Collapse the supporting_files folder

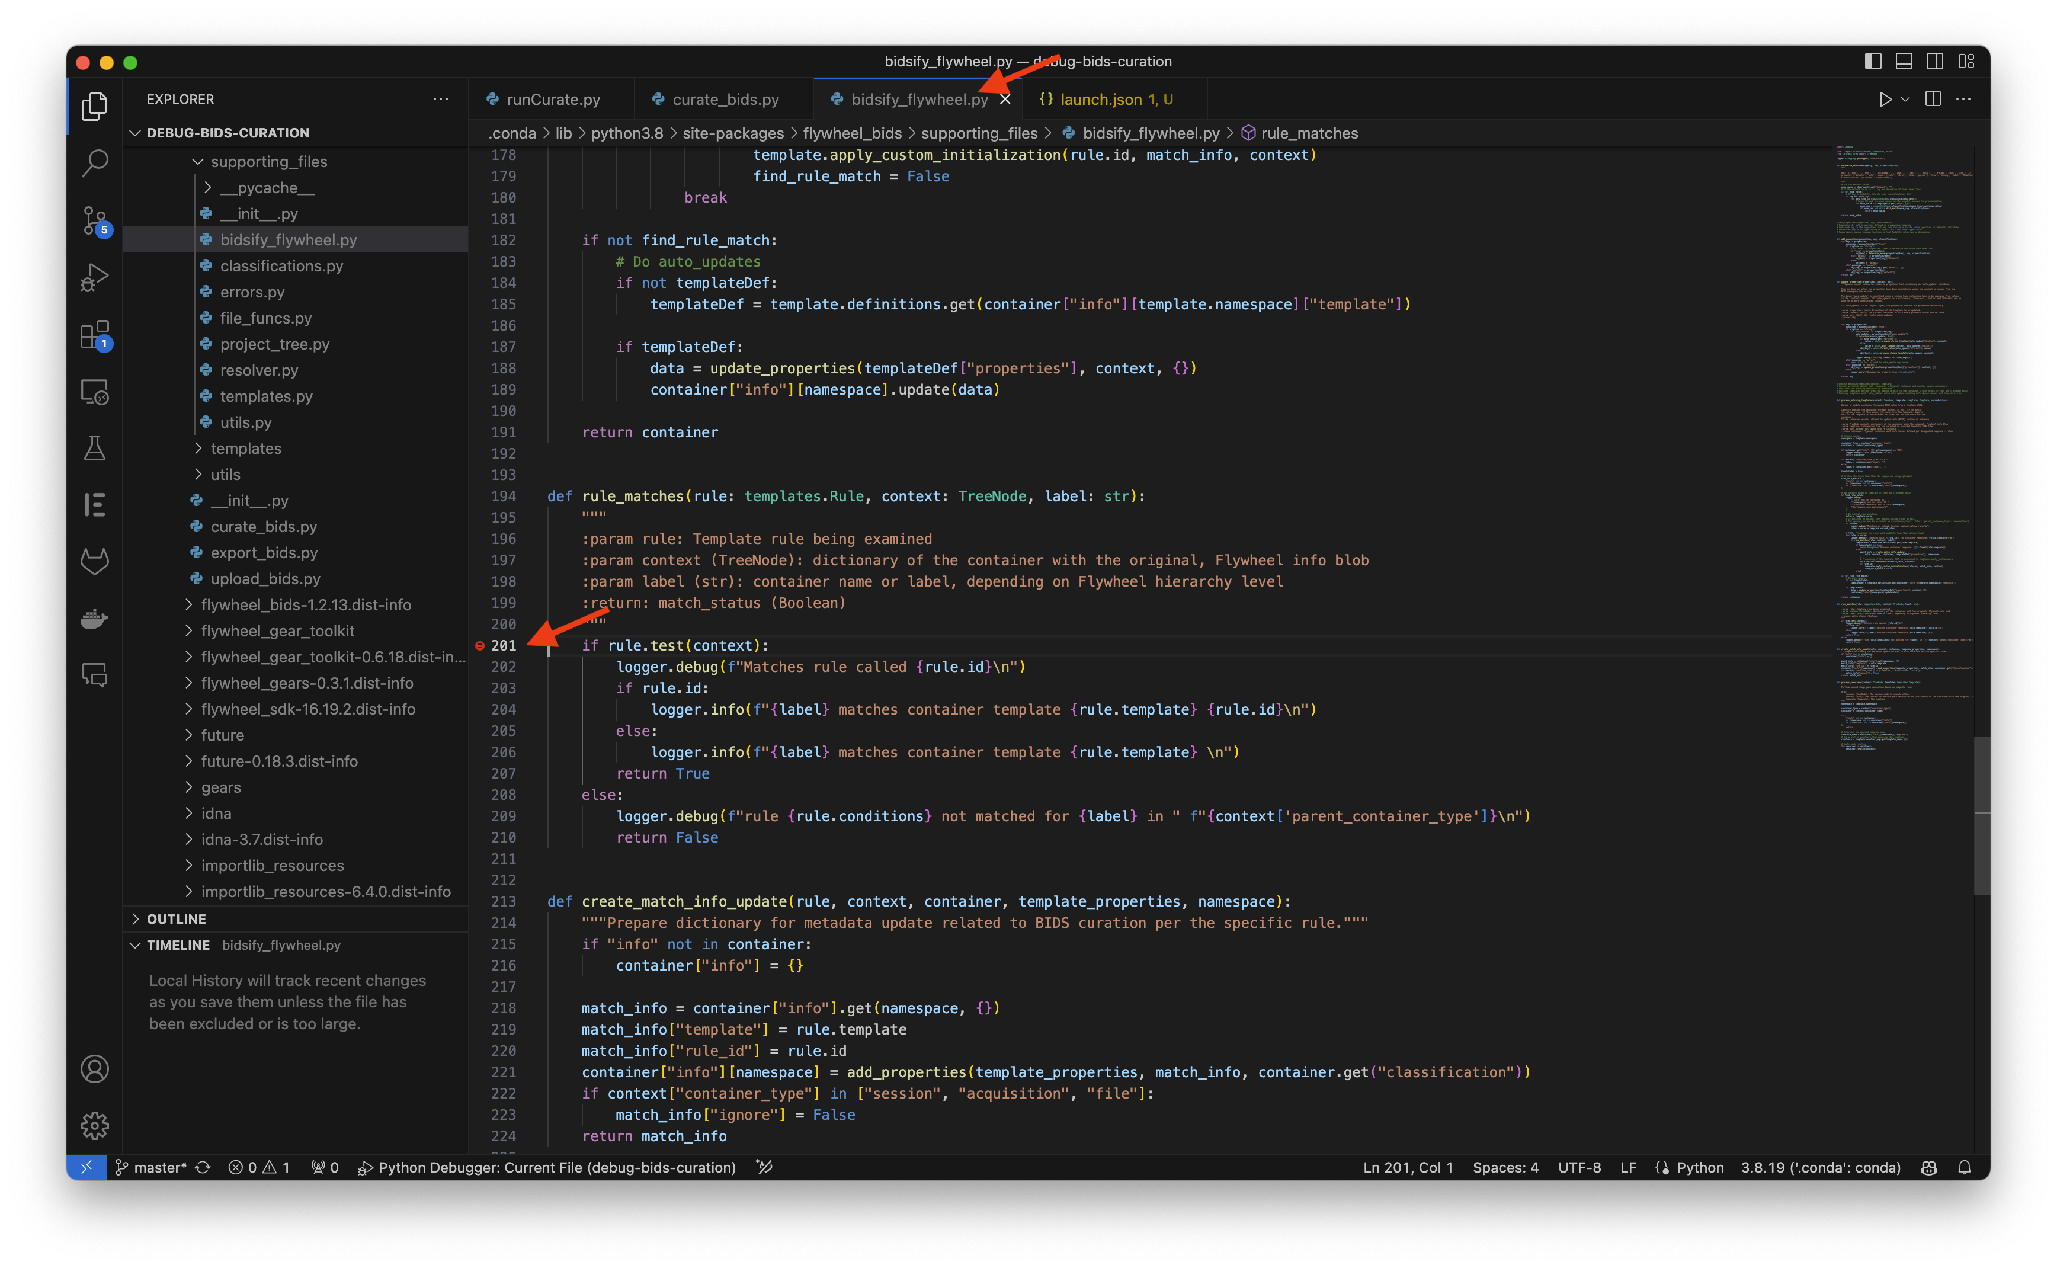coord(198,161)
